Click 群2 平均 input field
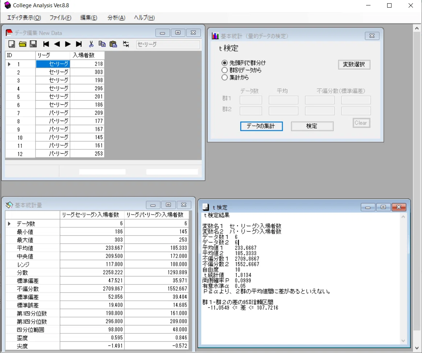Screen dimensions: 422x353 [x=283, y=111]
